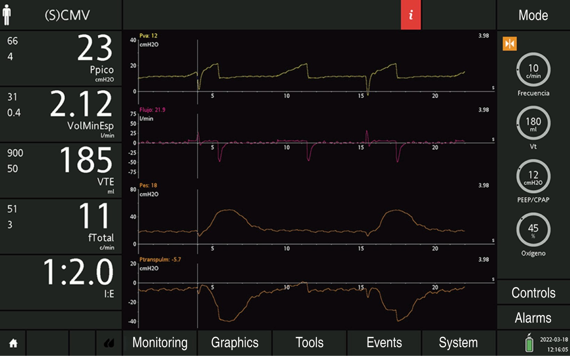Open the Controls panel

point(533,293)
